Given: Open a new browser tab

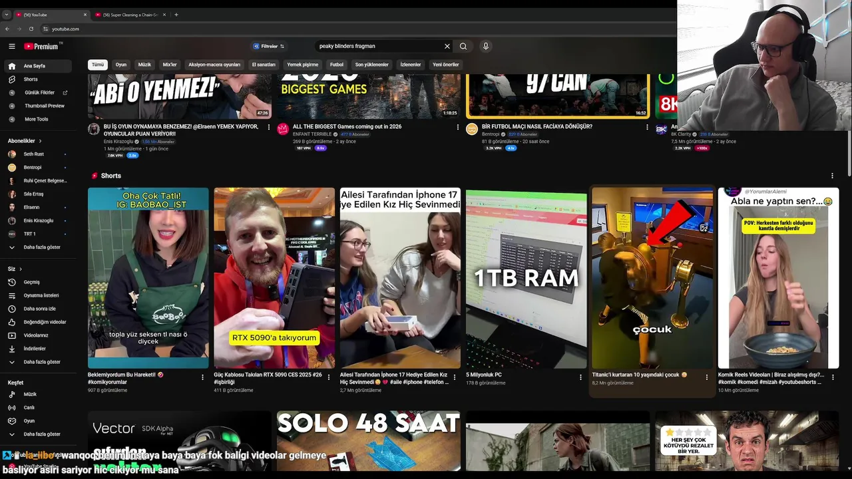Looking at the screenshot, I should 176,15.
